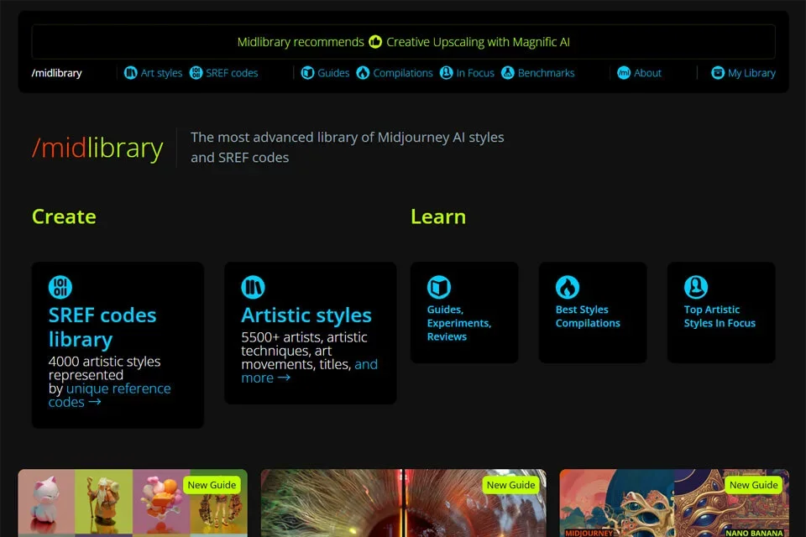Click New Guide badge on figurines card

(212, 485)
